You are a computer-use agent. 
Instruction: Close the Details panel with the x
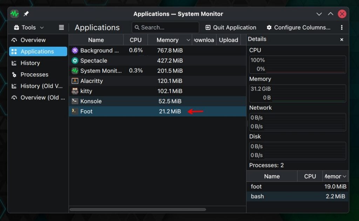[x=341, y=40]
